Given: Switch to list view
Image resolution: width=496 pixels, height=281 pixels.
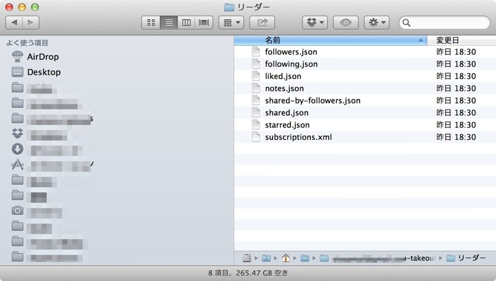Looking at the screenshot, I should tap(169, 23).
